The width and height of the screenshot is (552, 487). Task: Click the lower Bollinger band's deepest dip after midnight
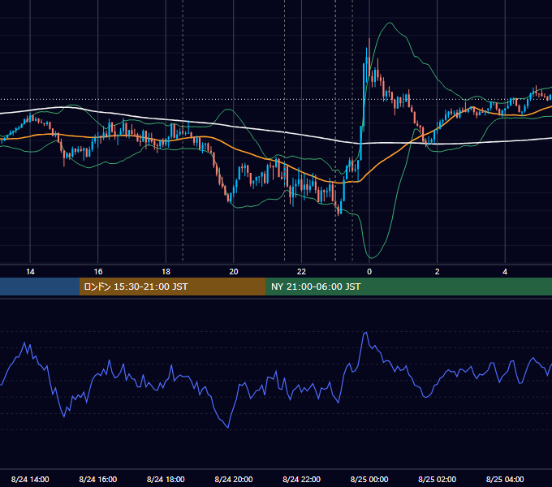372,258
